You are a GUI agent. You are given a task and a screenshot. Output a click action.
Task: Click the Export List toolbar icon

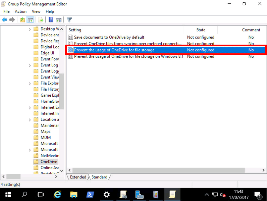(41, 20)
